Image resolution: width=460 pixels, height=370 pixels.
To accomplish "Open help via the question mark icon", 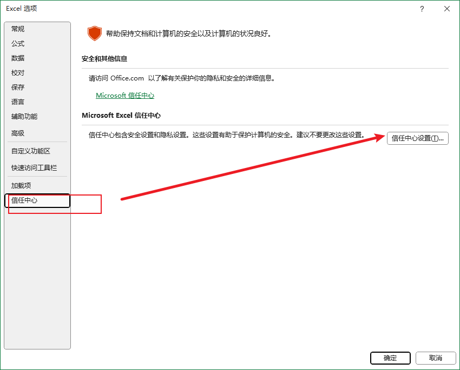I will click(x=422, y=9).
